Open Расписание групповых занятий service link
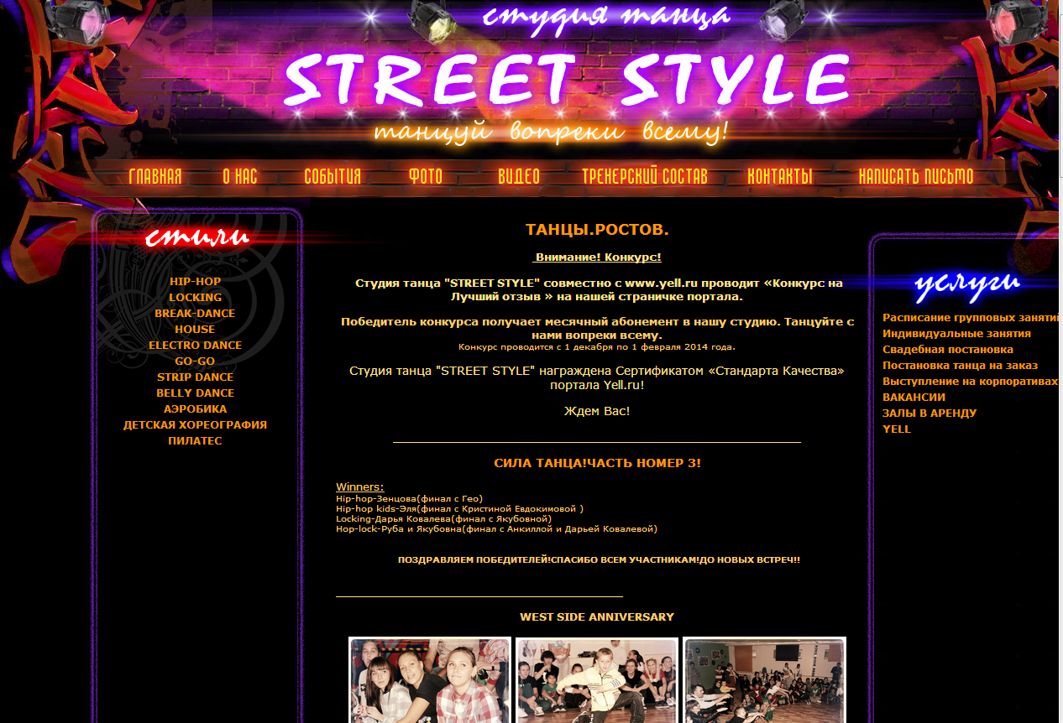The height and width of the screenshot is (723, 1063). pyautogui.click(x=970, y=318)
